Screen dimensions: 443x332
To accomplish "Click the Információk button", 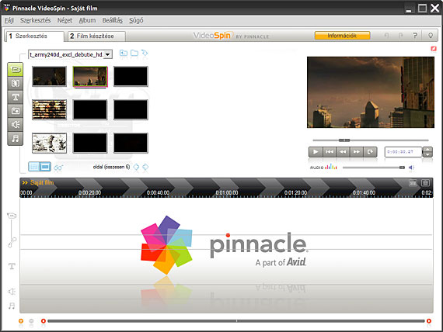I will (x=342, y=36).
